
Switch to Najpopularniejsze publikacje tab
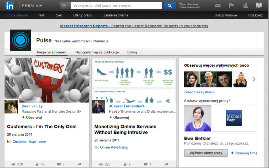[97, 52]
